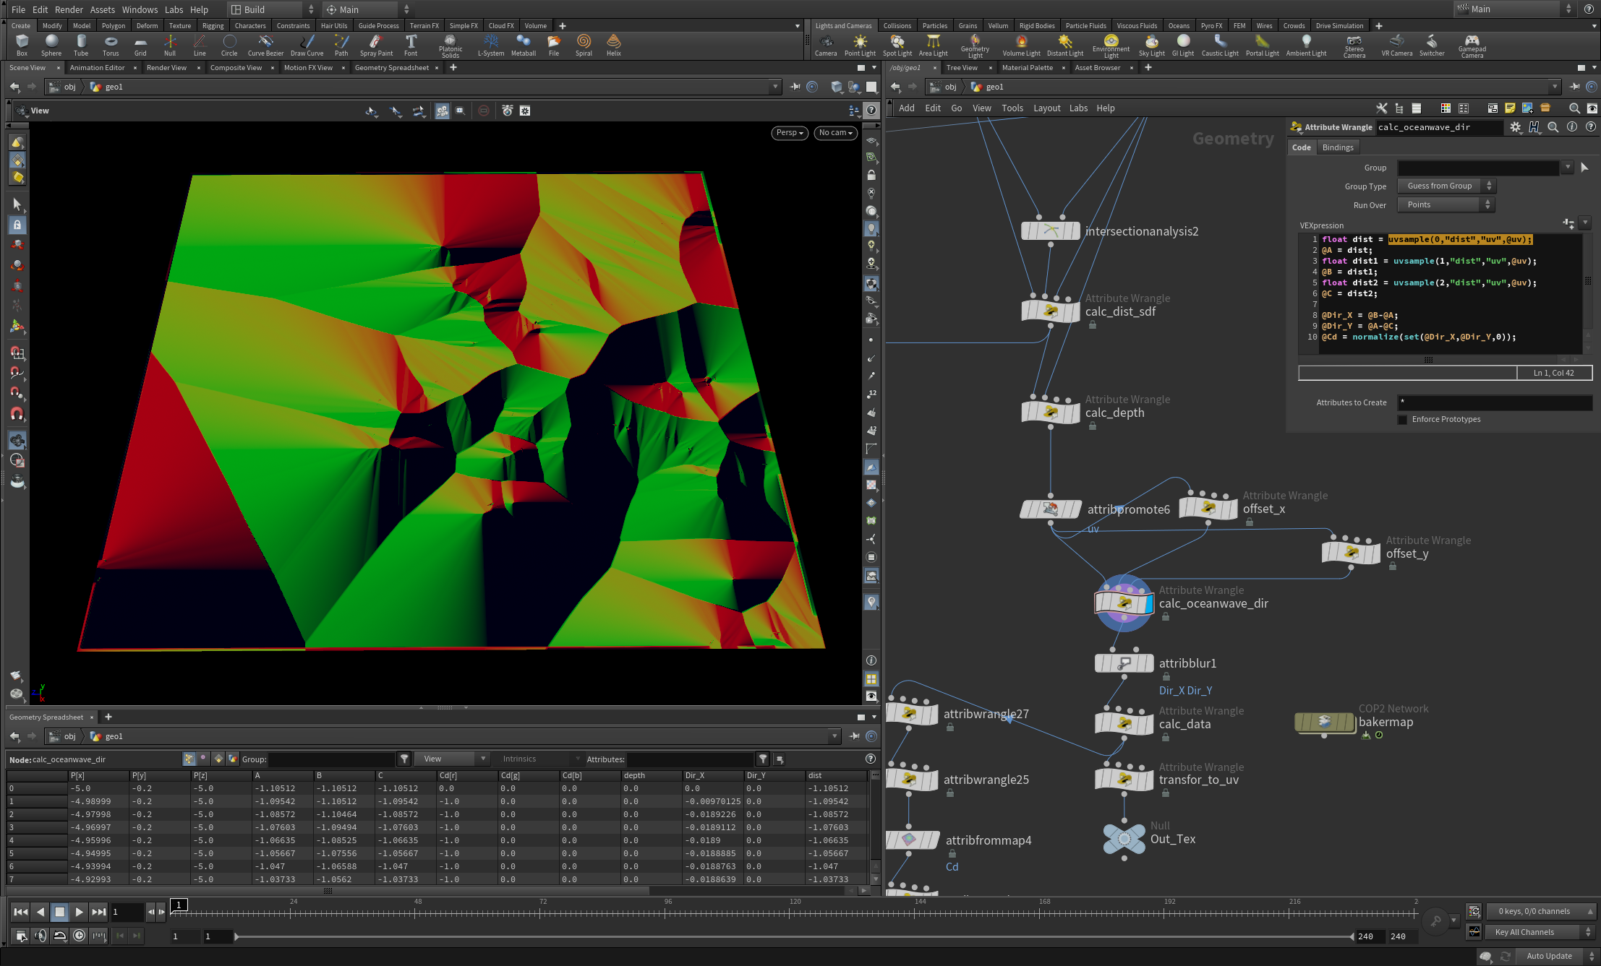Open the Labs menu in main menubar
The width and height of the screenshot is (1601, 966).
click(174, 9)
